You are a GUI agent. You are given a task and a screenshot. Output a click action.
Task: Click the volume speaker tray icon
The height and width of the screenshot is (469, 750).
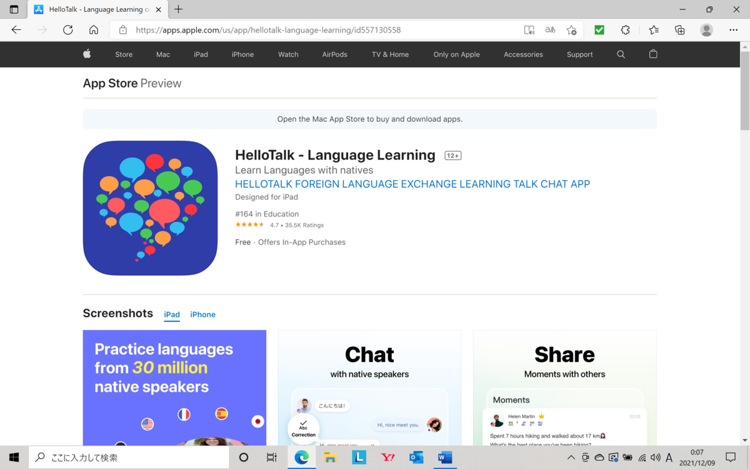[x=655, y=458]
